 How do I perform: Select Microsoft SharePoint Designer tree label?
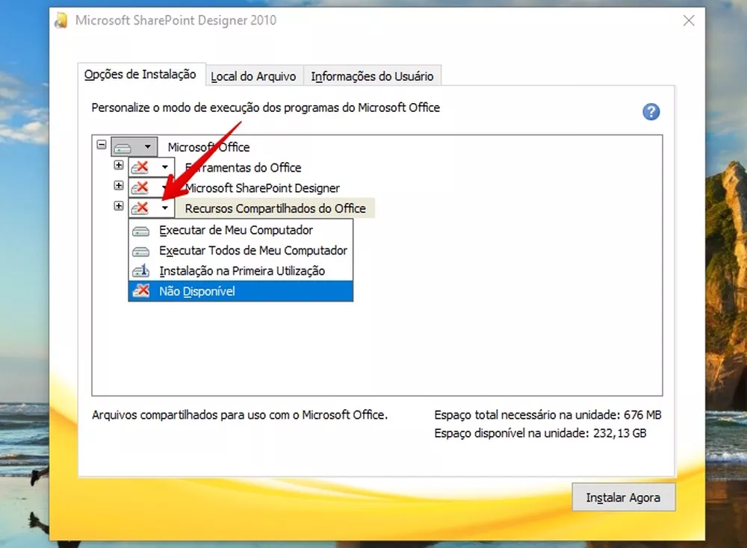[x=262, y=188]
